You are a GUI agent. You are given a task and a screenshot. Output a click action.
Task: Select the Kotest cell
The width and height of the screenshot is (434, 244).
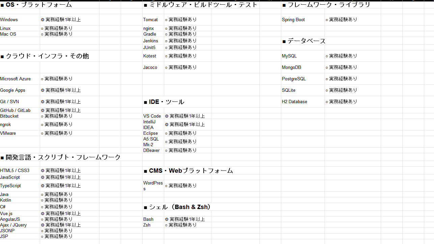click(x=153, y=56)
